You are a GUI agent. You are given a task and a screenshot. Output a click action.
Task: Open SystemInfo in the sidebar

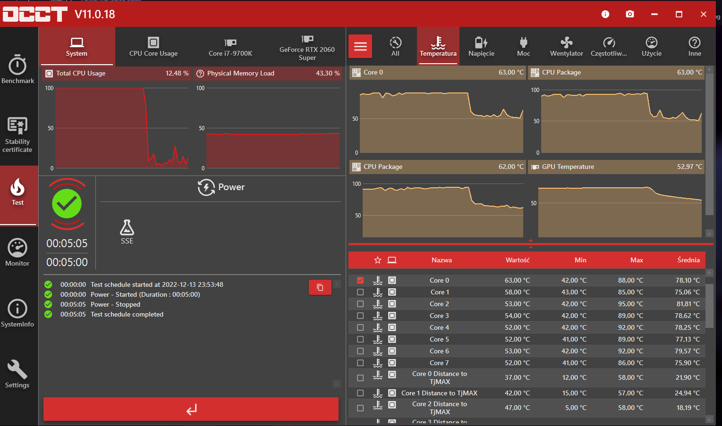(17, 313)
